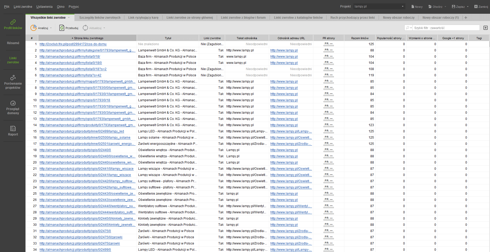Sort by Tekst odnośnika column header

pos(247,38)
